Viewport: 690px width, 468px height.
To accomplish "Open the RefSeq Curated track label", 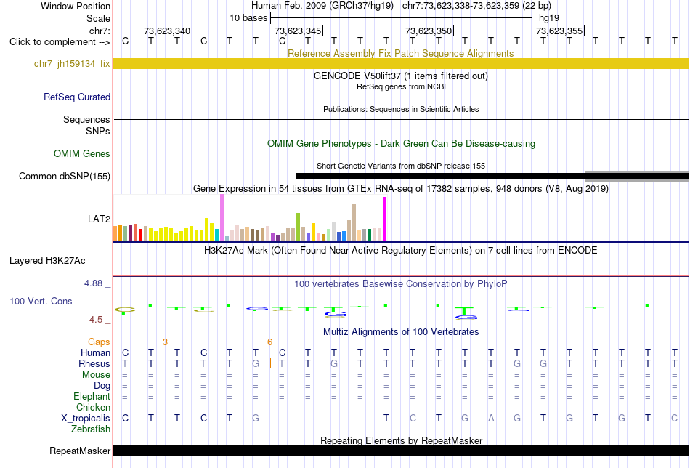I will 77,97.
